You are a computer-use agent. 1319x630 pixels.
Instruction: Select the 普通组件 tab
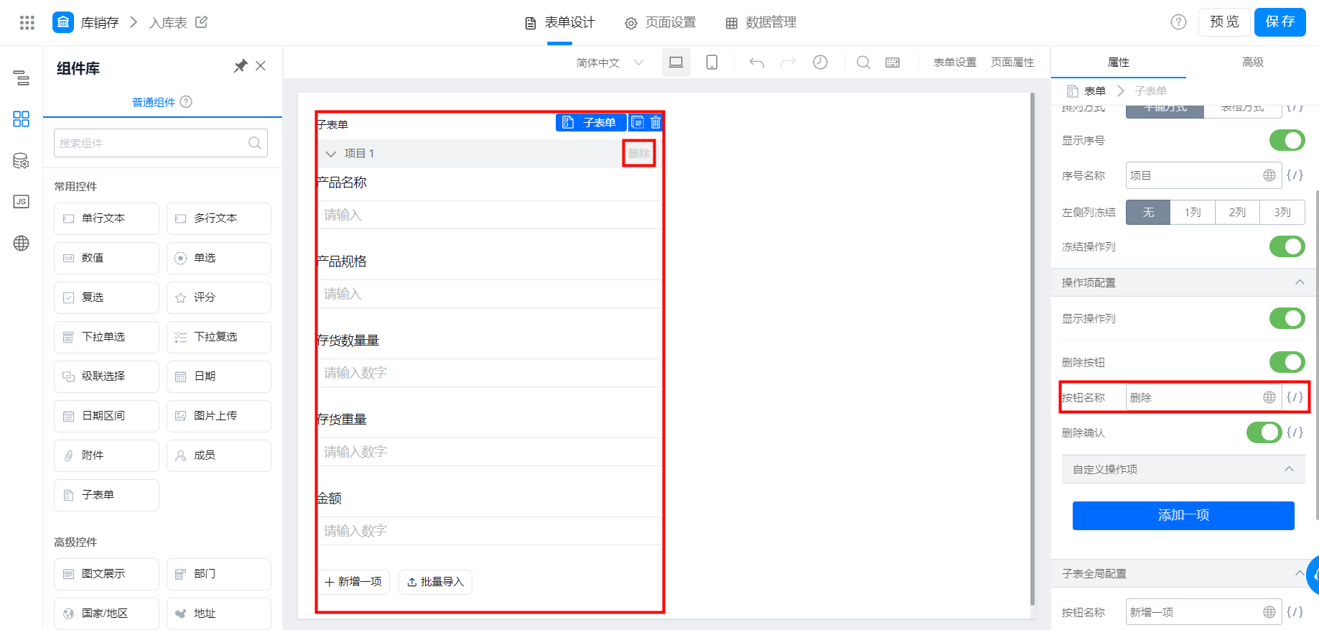coord(154,102)
